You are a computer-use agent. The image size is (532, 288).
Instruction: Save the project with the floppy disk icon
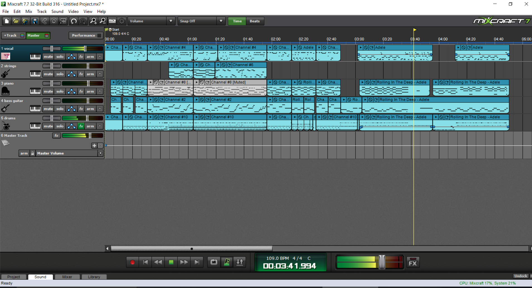point(35,21)
